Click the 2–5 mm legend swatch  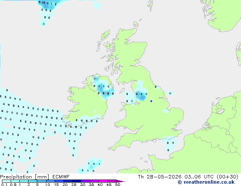pos(33,181)
